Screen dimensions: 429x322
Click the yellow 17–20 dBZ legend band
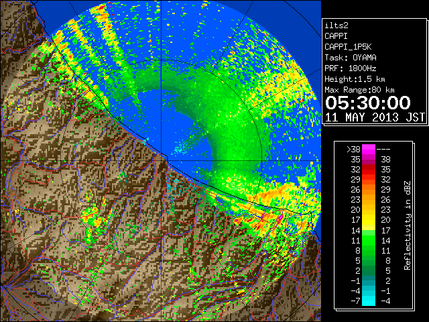369,220
